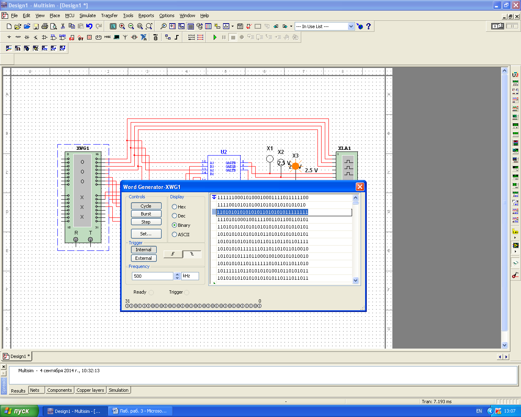
Task: Expand LabVIEW instruments arrow in sidebar
Action: click(515, 251)
